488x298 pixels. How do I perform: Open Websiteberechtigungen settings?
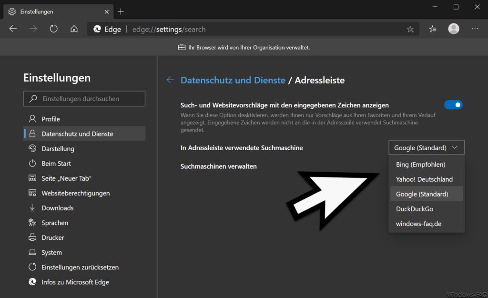coord(84,193)
